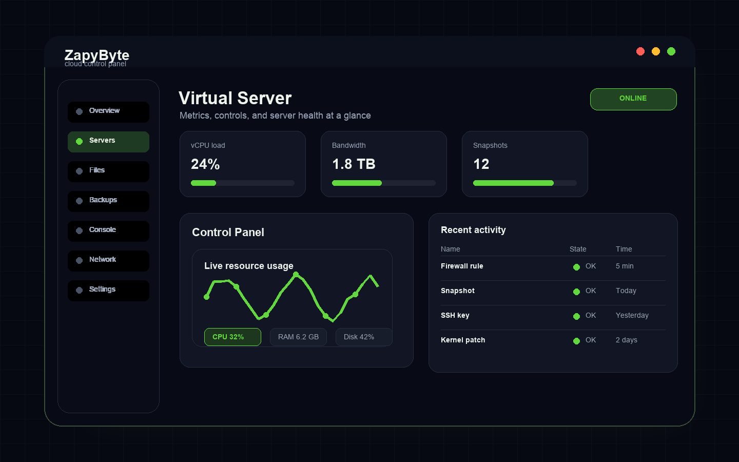Click the Today time value
The height and width of the screenshot is (462, 739).
coord(626,291)
